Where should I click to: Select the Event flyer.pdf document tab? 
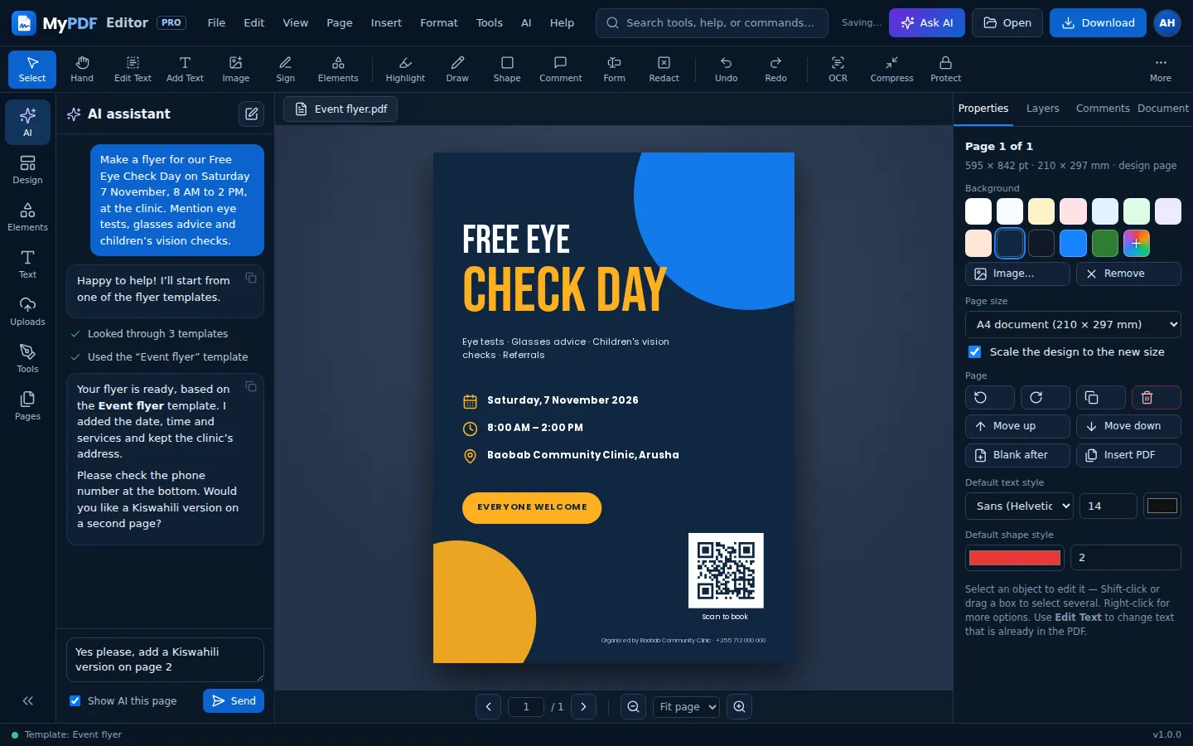tap(341, 109)
